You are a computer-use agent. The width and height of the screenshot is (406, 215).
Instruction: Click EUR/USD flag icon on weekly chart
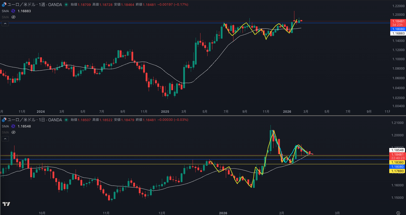4,5
